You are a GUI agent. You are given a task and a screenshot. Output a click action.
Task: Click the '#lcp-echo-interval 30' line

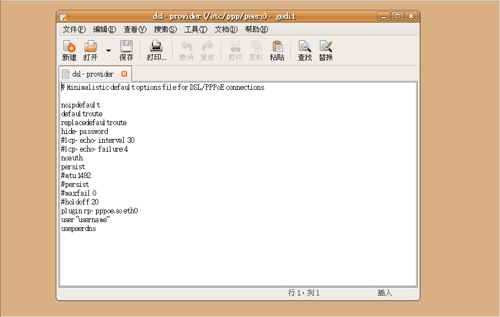[x=98, y=141]
